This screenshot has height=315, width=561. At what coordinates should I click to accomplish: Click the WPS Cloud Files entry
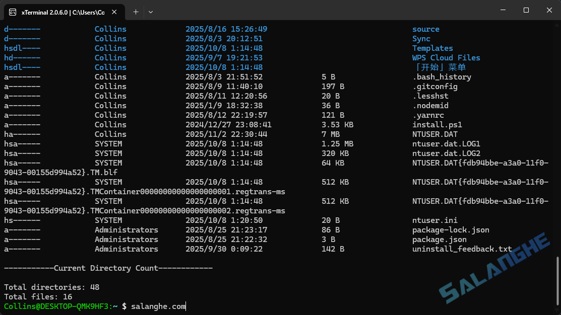point(446,57)
